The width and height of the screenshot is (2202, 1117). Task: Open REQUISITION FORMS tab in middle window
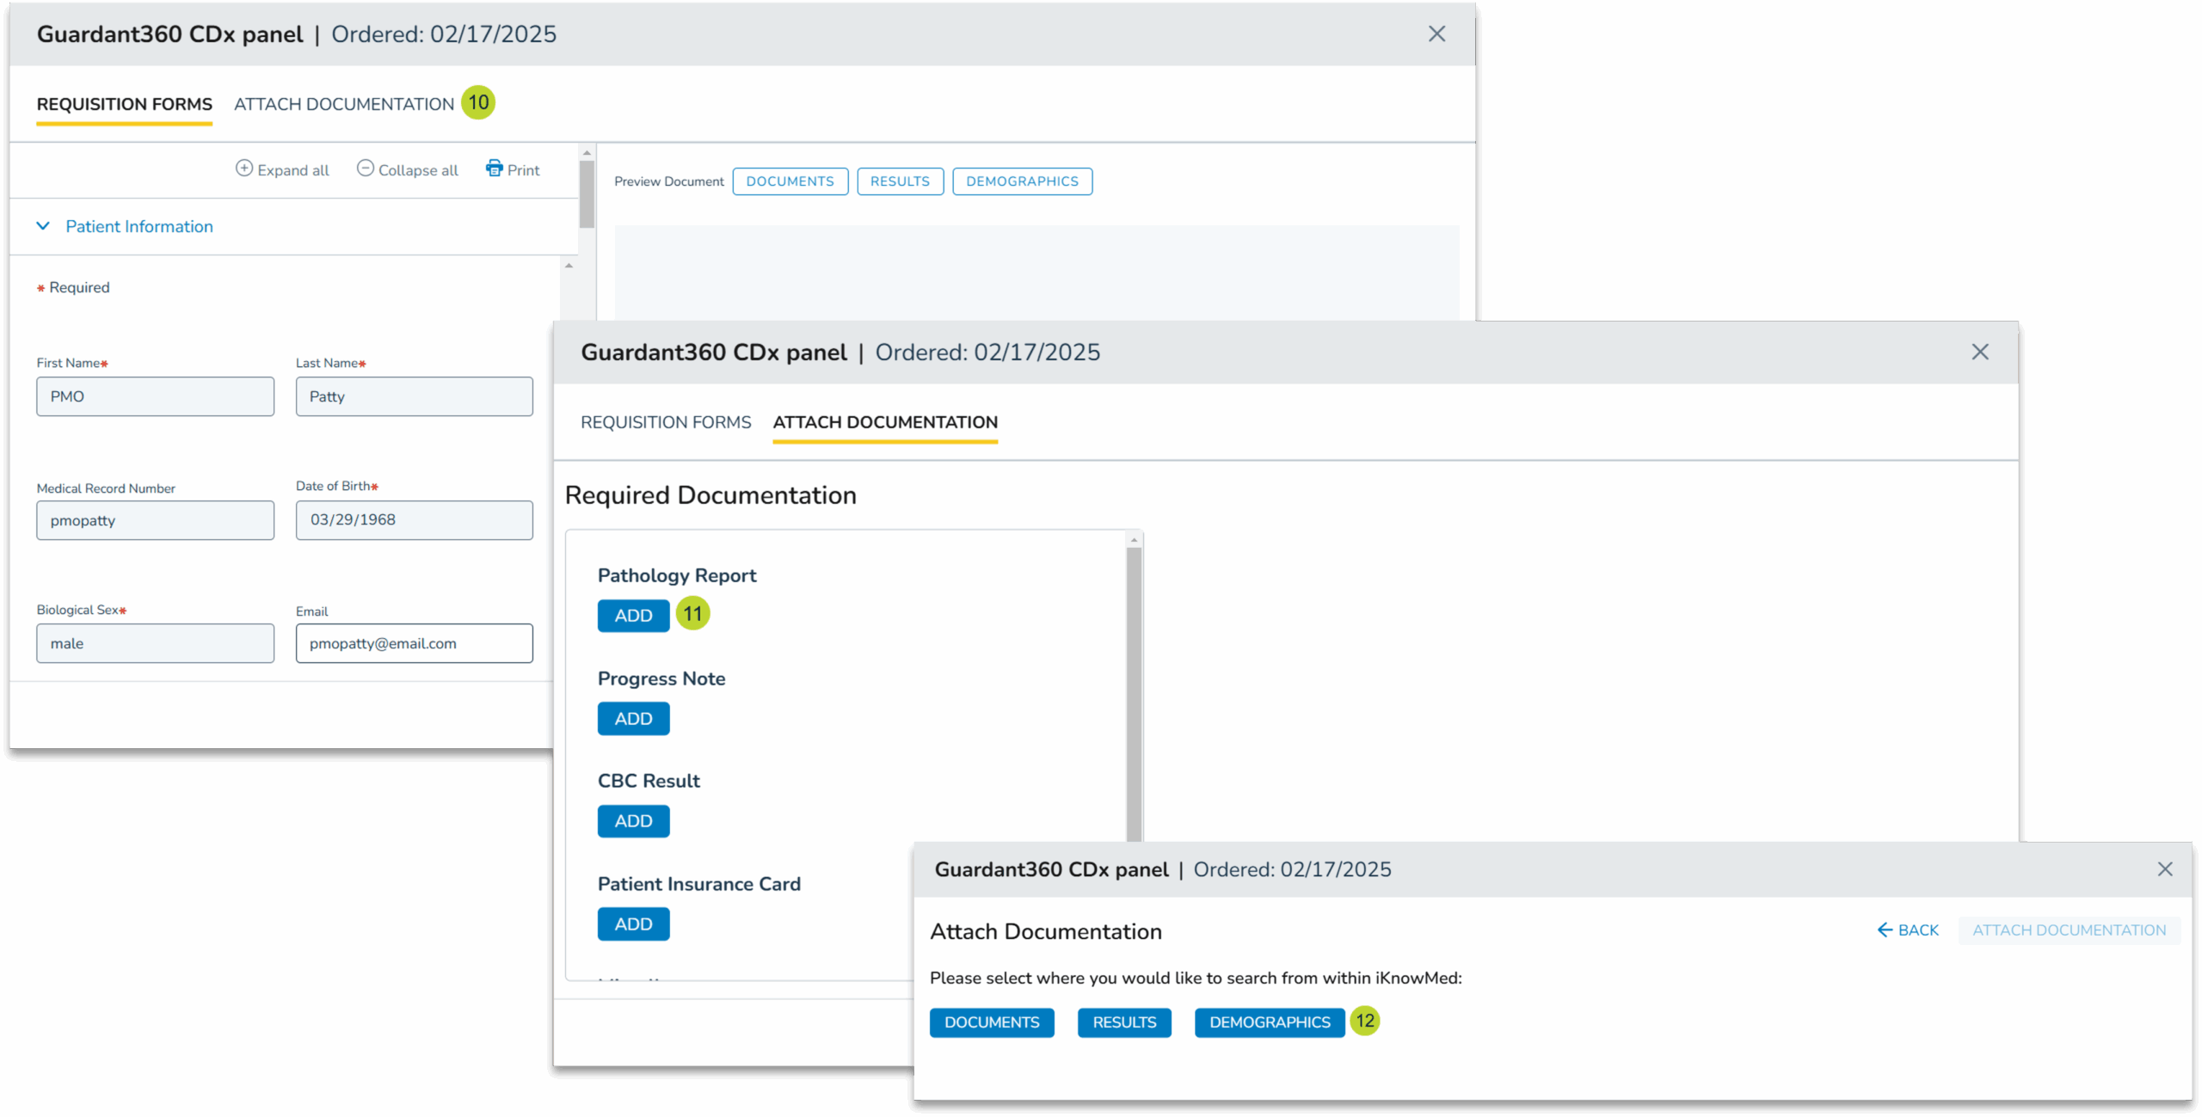[666, 422]
